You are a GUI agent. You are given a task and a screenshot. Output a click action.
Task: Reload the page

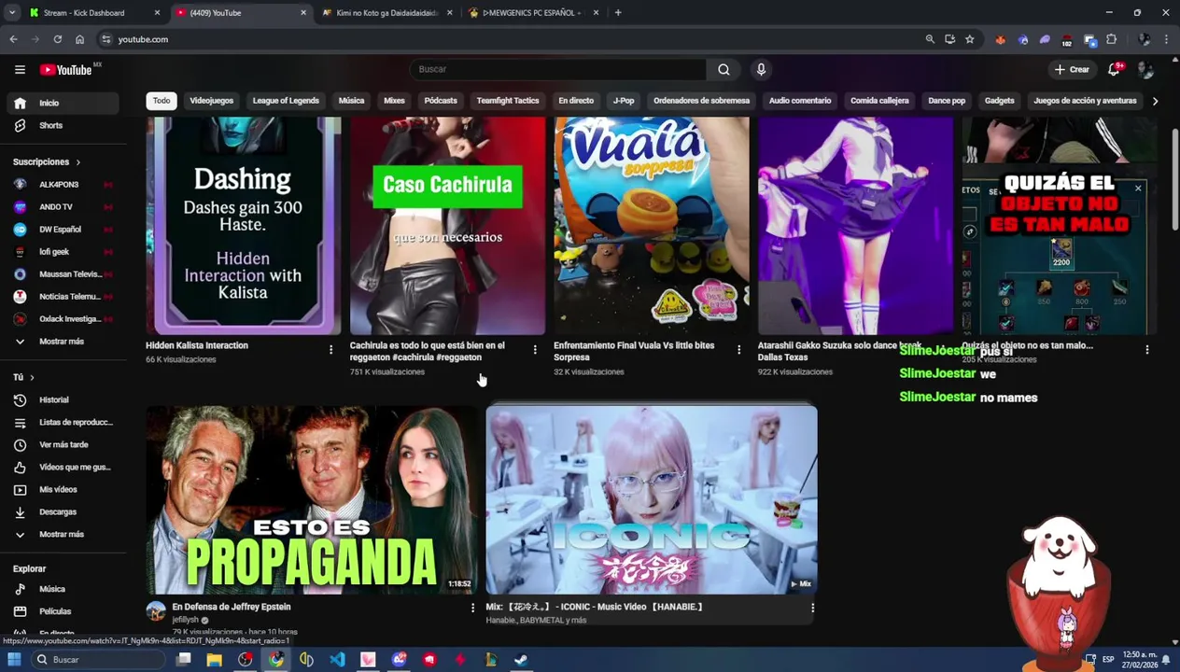(58, 39)
